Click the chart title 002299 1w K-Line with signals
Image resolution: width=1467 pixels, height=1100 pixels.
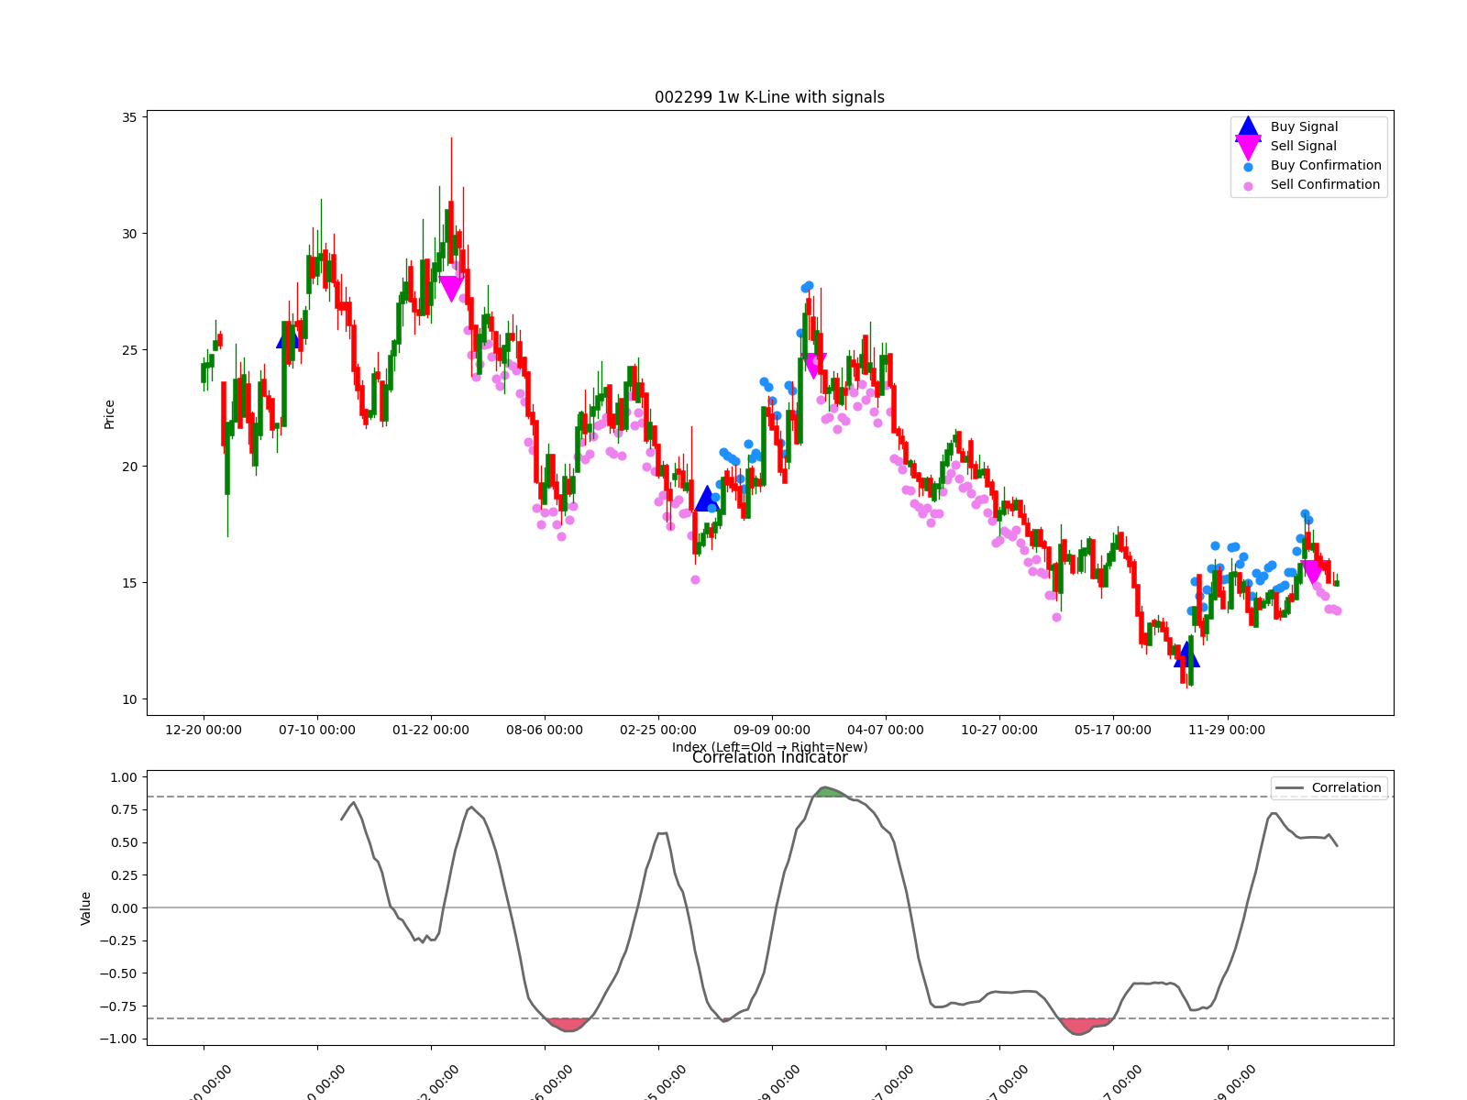point(769,97)
